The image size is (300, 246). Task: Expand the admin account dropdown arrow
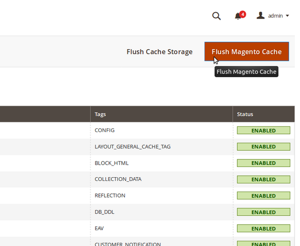click(287, 16)
